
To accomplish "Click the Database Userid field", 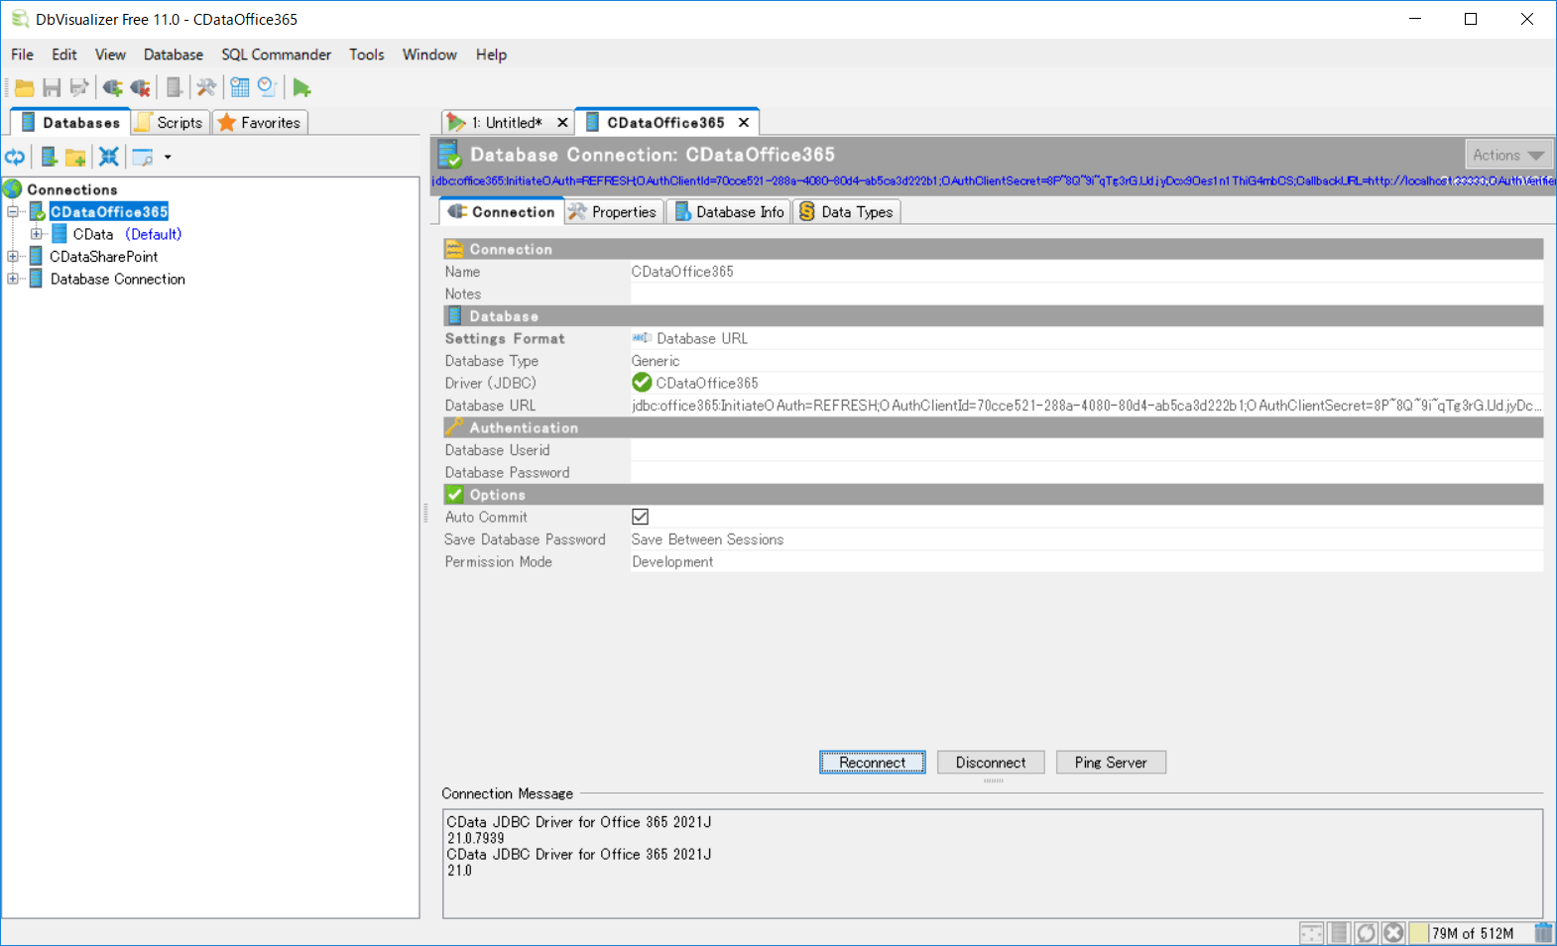I will click(x=1087, y=450).
